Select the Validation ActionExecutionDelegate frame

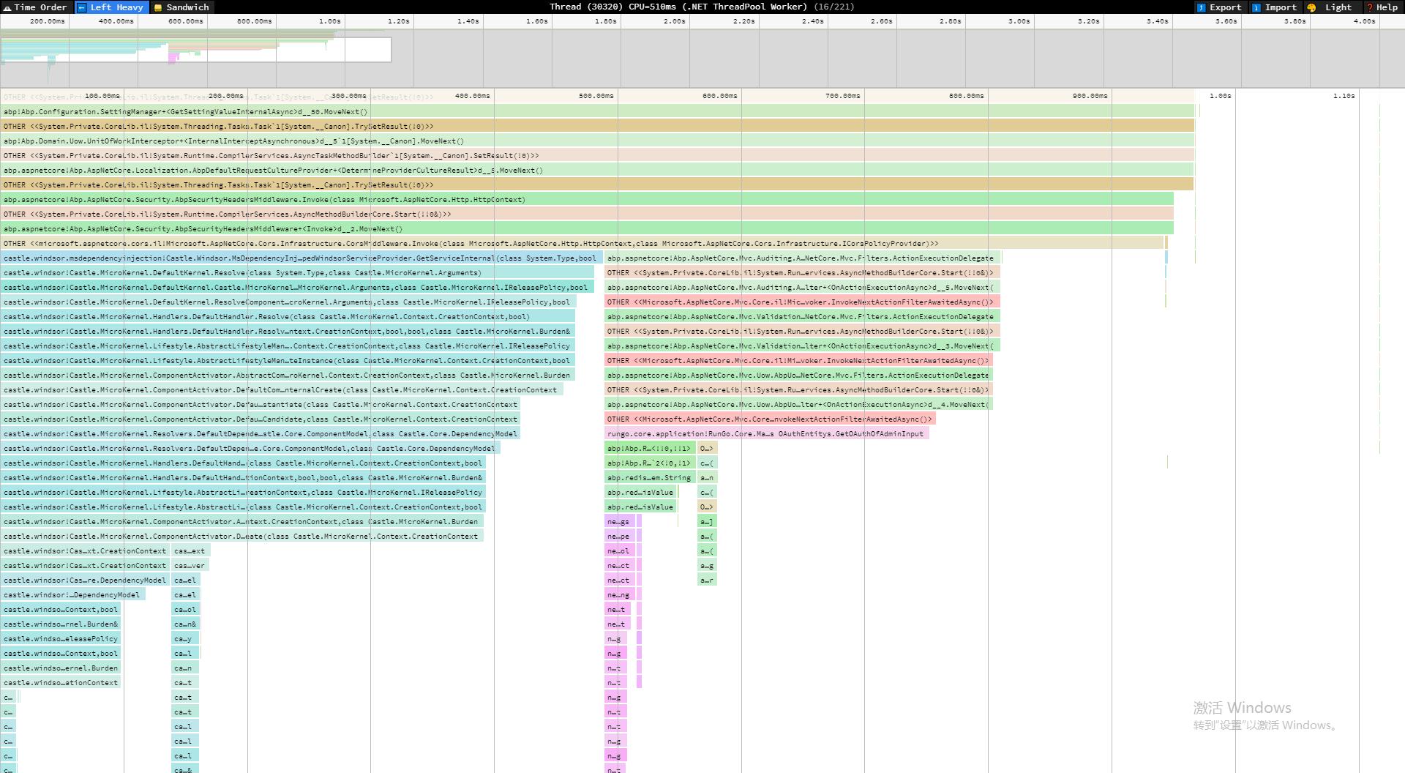pos(802,316)
